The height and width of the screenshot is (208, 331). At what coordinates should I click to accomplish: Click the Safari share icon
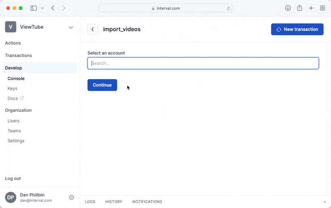coord(300,8)
